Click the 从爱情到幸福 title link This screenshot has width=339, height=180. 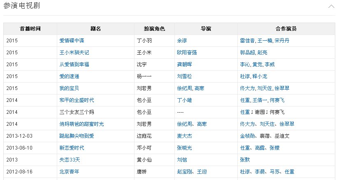[x=74, y=65]
